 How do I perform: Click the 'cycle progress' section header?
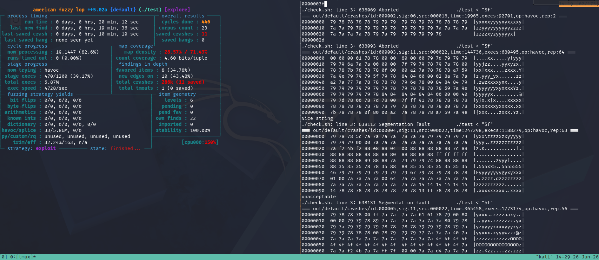(27, 46)
